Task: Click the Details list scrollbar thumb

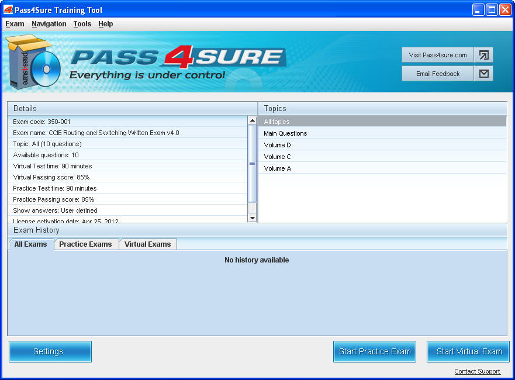Action: point(253,163)
